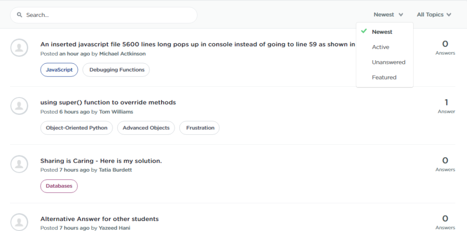Viewport: 467px width, 231px height.
Task: Click Yazeed Hani's avatar icon
Action: pyautogui.click(x=19, y=222)
